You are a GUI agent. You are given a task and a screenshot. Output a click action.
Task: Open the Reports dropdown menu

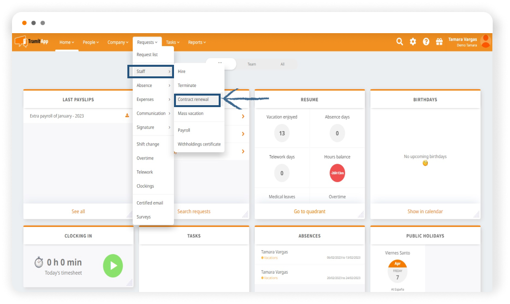pyautogui.click(x=197, y=42)
